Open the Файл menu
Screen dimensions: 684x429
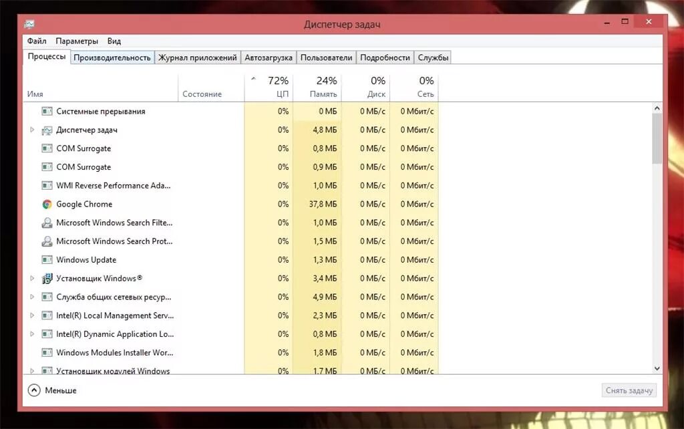[x=37, y=41]
